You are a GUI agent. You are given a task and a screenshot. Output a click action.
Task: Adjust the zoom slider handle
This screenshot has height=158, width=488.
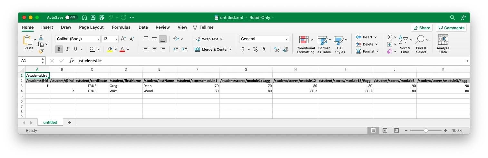426,131
